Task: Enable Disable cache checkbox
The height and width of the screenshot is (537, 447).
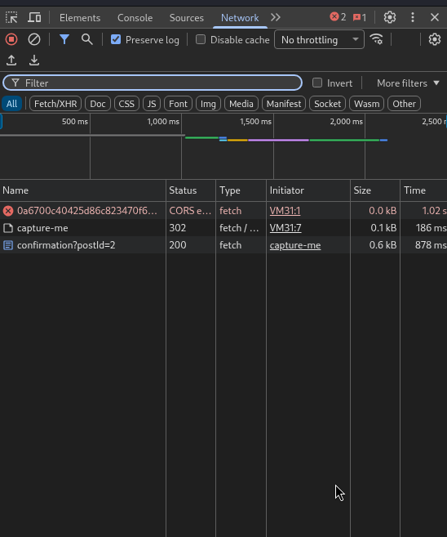Action: click(x=201, y=39)
